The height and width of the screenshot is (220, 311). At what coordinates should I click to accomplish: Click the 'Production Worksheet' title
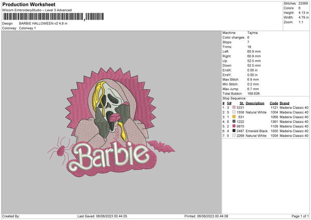[29, 4]
